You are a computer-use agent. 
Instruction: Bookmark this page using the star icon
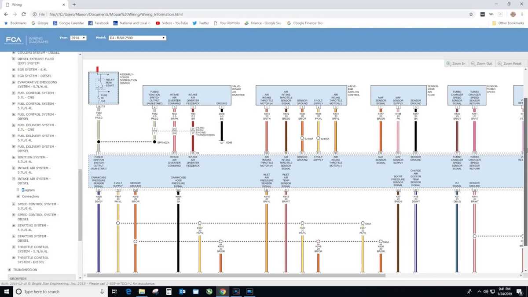[471, 14]
